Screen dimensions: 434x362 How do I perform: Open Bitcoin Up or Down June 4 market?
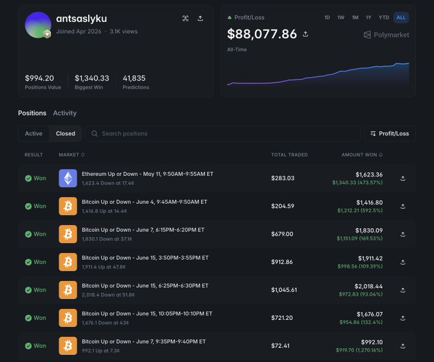click(144, 202)
